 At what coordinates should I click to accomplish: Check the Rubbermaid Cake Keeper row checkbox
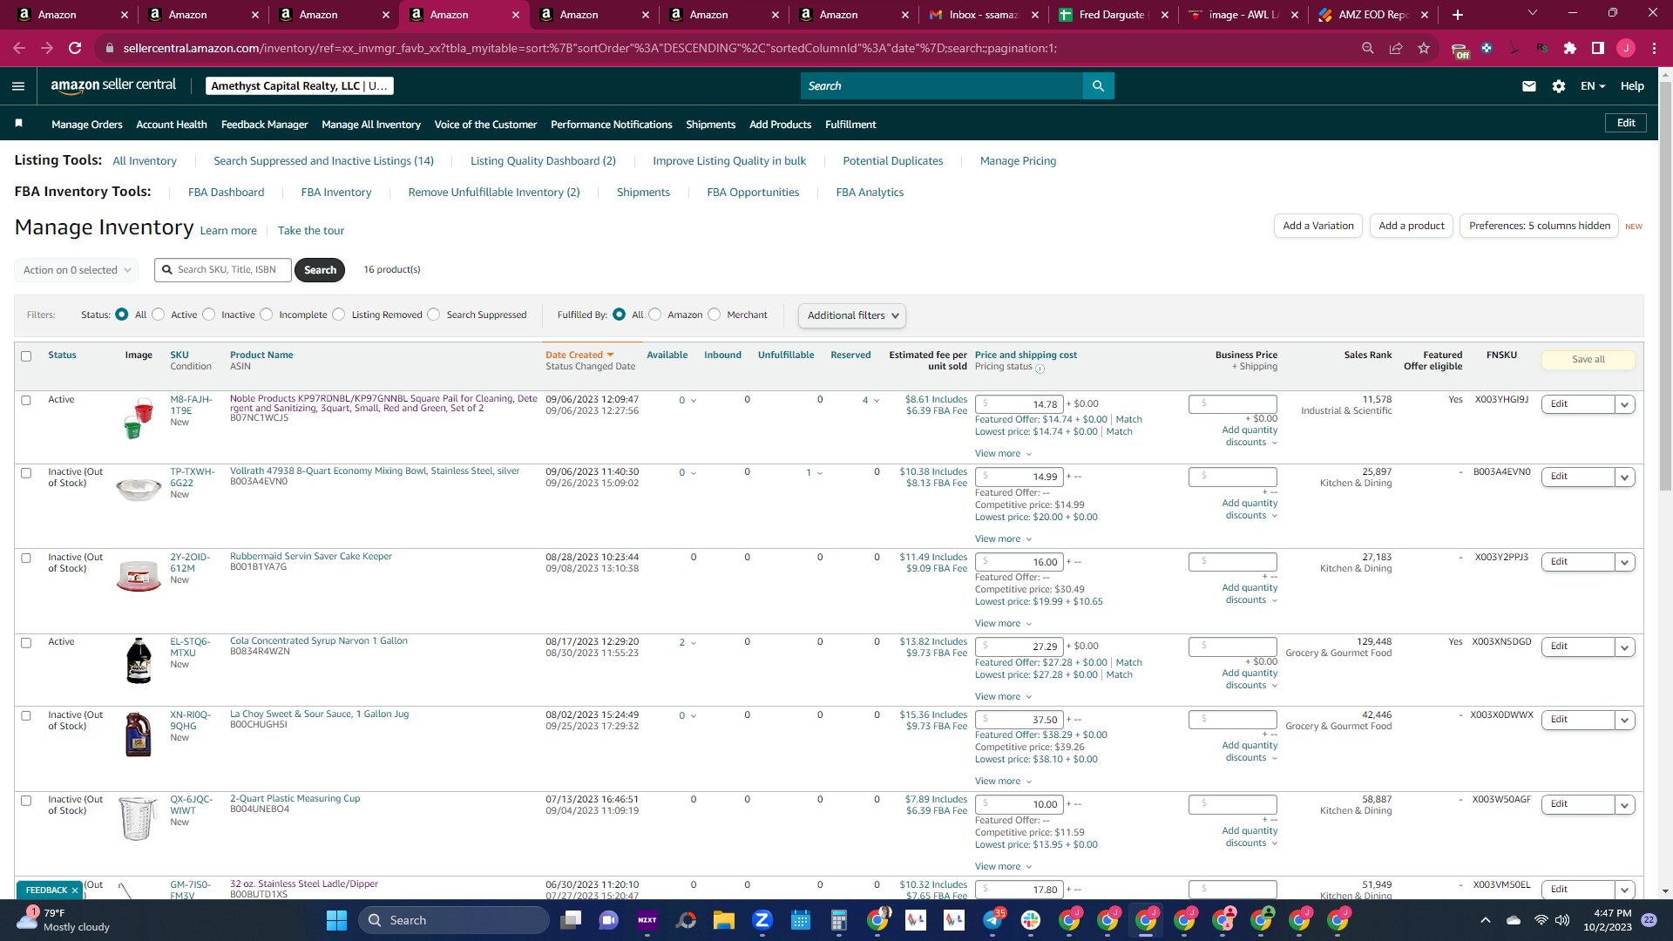[26, 559]
